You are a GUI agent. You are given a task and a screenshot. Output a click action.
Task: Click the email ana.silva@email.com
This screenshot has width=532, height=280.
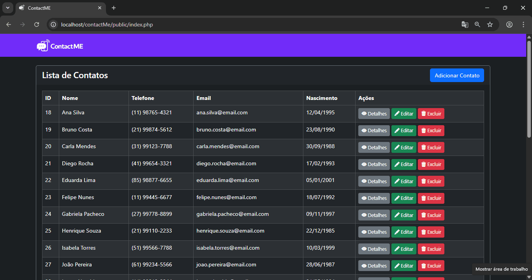click(222, 112)
